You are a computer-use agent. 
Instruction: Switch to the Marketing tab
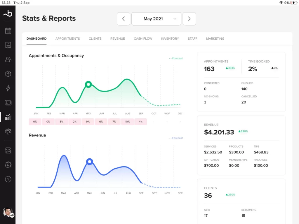tap(215, 38)
